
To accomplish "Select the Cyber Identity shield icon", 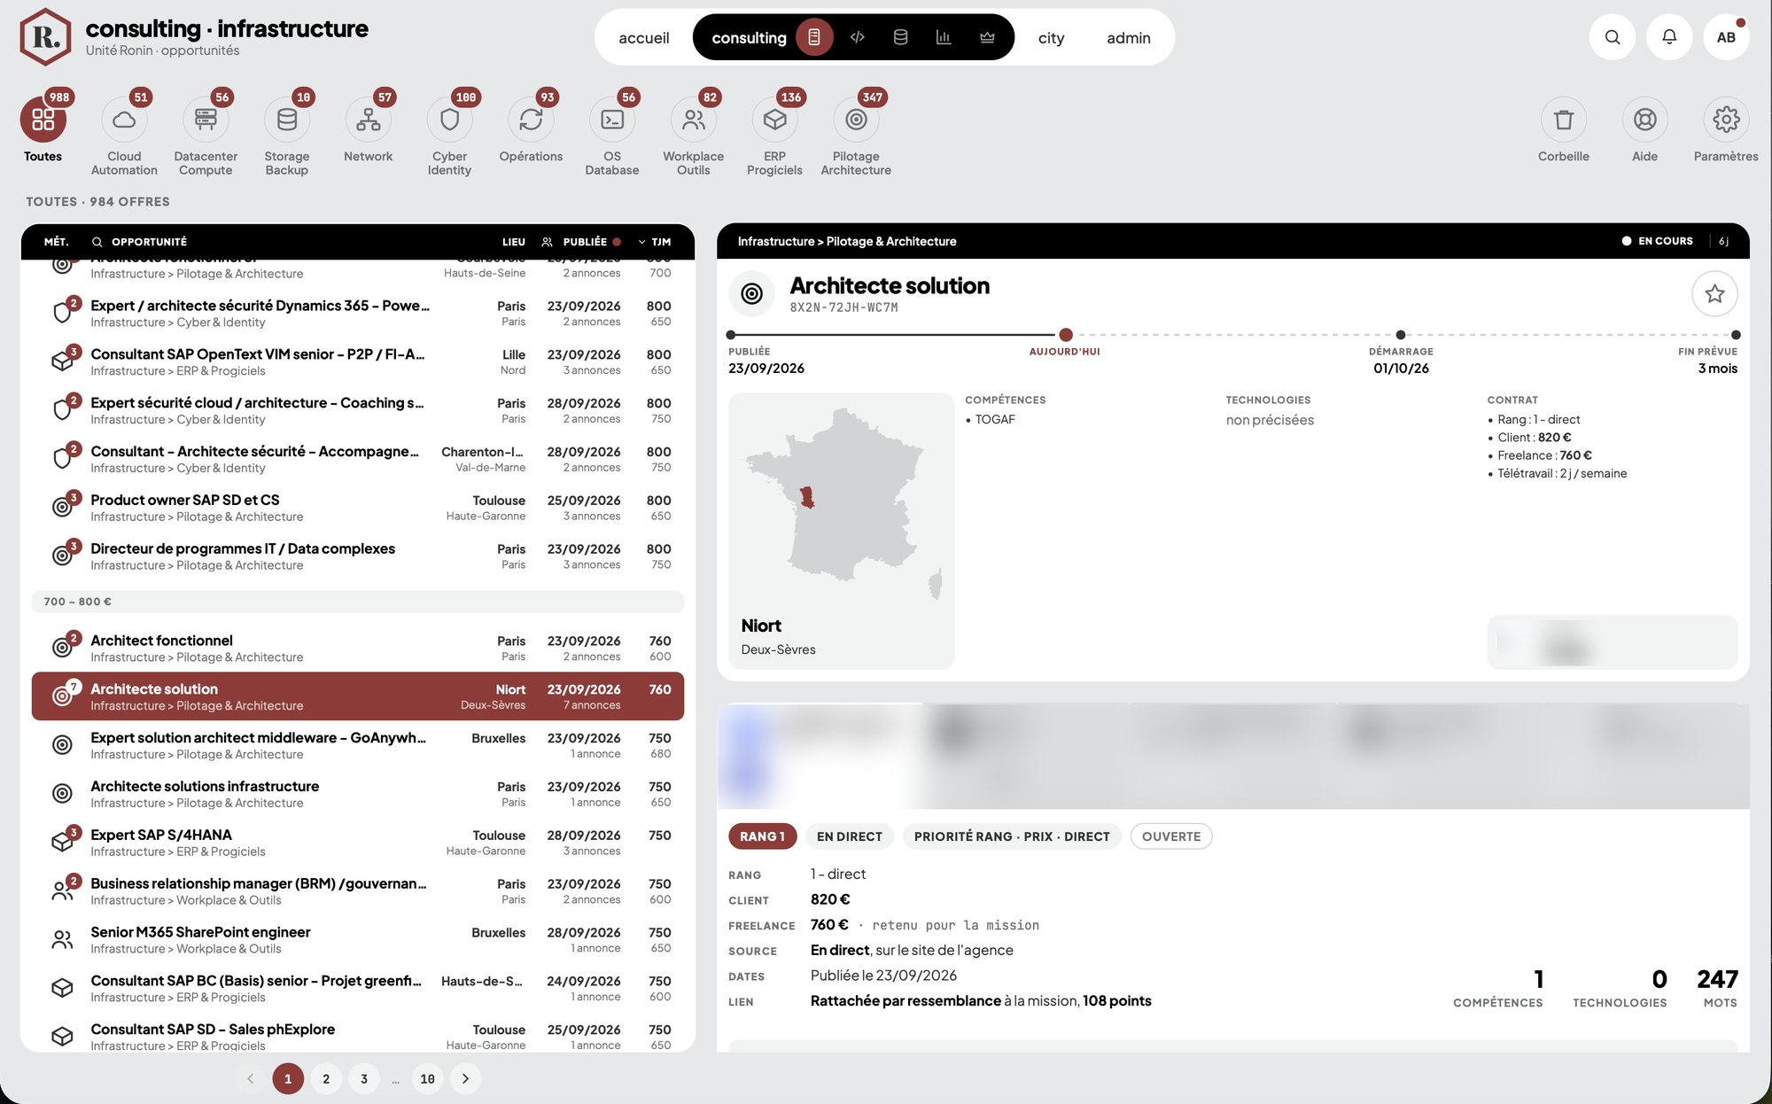I will tap(449, 119).
